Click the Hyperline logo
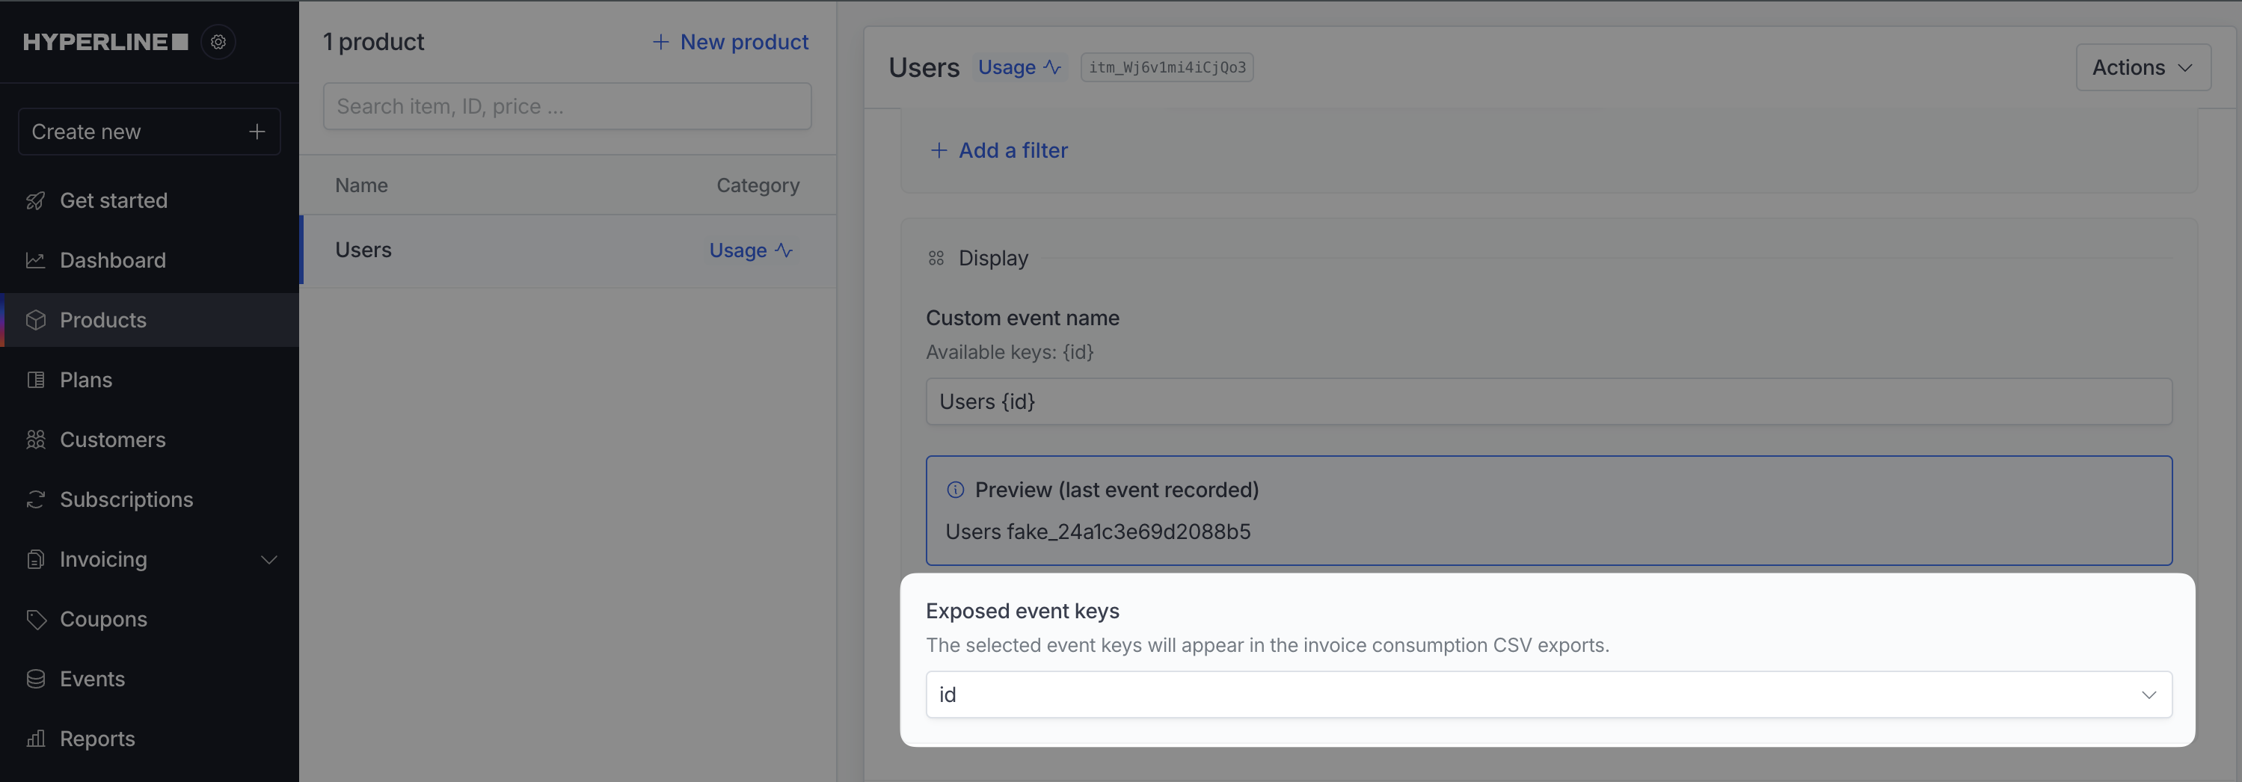This screenshot has width=2242, height=782. 105,42
